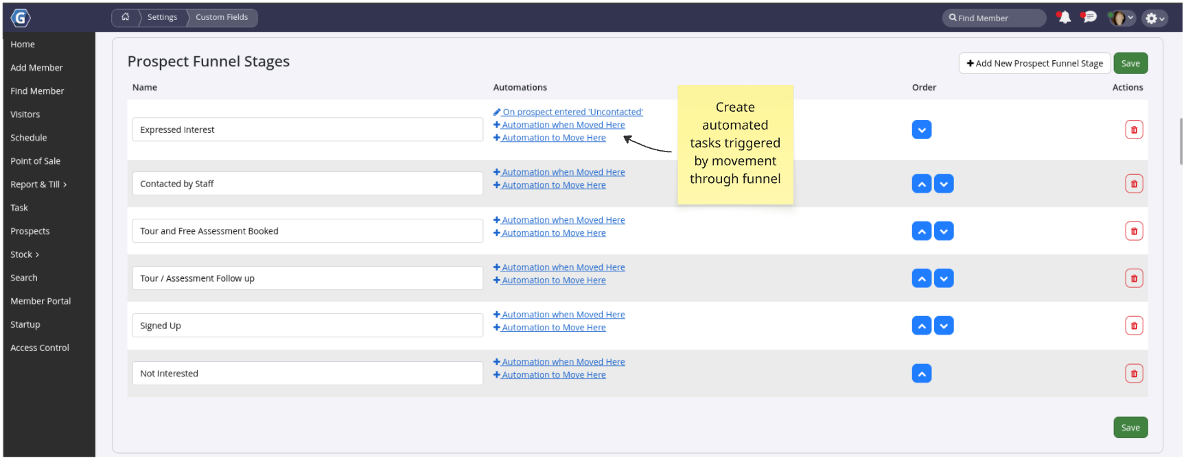Add Automation when Moved Here for Expressed Interest
Viewport: 1186px width, 460px height.
(x=559, y=125)
